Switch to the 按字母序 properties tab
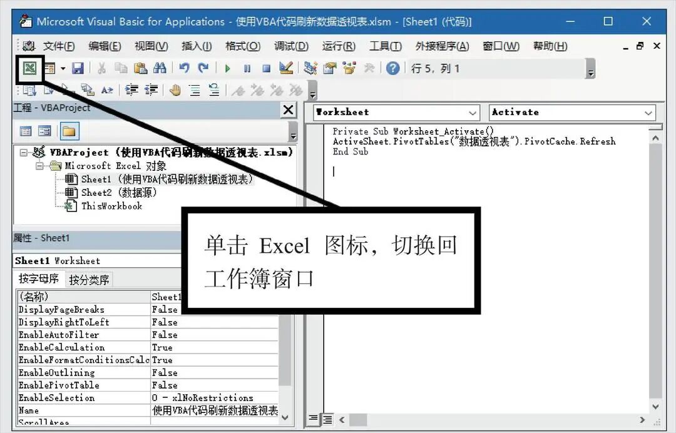The height and width of the screenshot is (433, 676). pos(38,278)
